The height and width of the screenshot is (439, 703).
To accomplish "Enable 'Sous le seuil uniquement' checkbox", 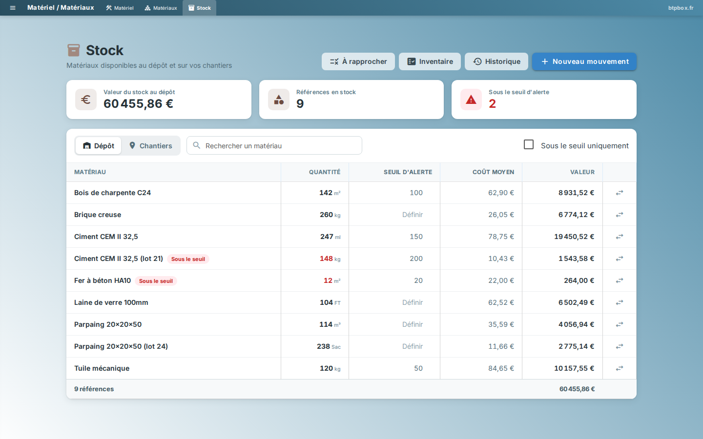I will [529, 144].
